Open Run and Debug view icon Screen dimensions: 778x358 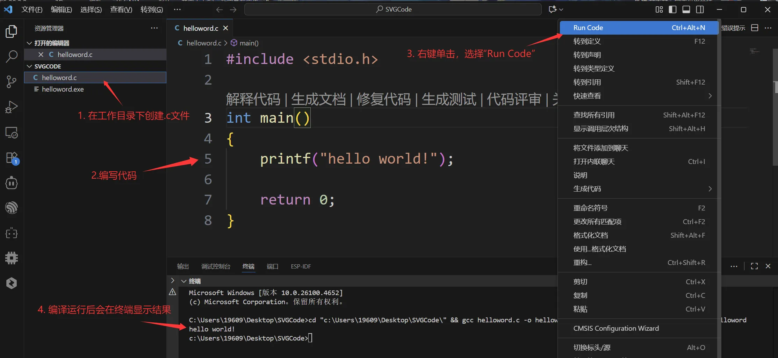12,107
